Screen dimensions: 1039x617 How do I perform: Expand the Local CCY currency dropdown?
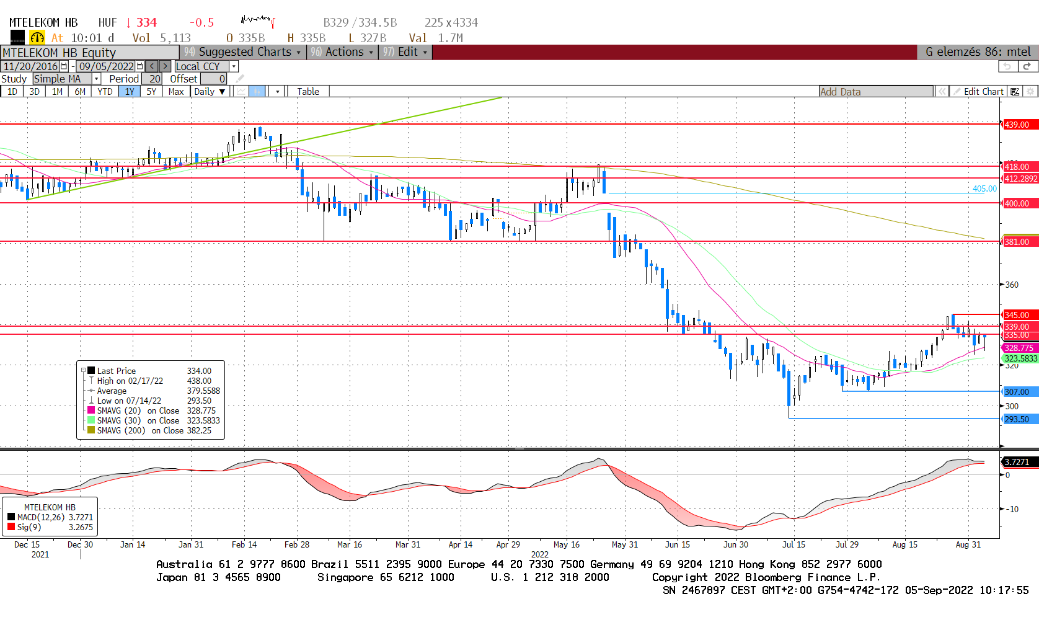coord(234,66)
